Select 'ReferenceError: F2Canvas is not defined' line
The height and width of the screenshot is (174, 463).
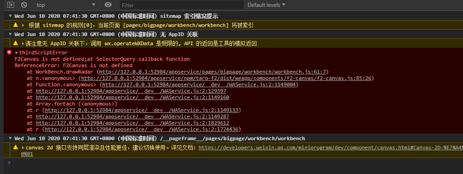[74, 65]
